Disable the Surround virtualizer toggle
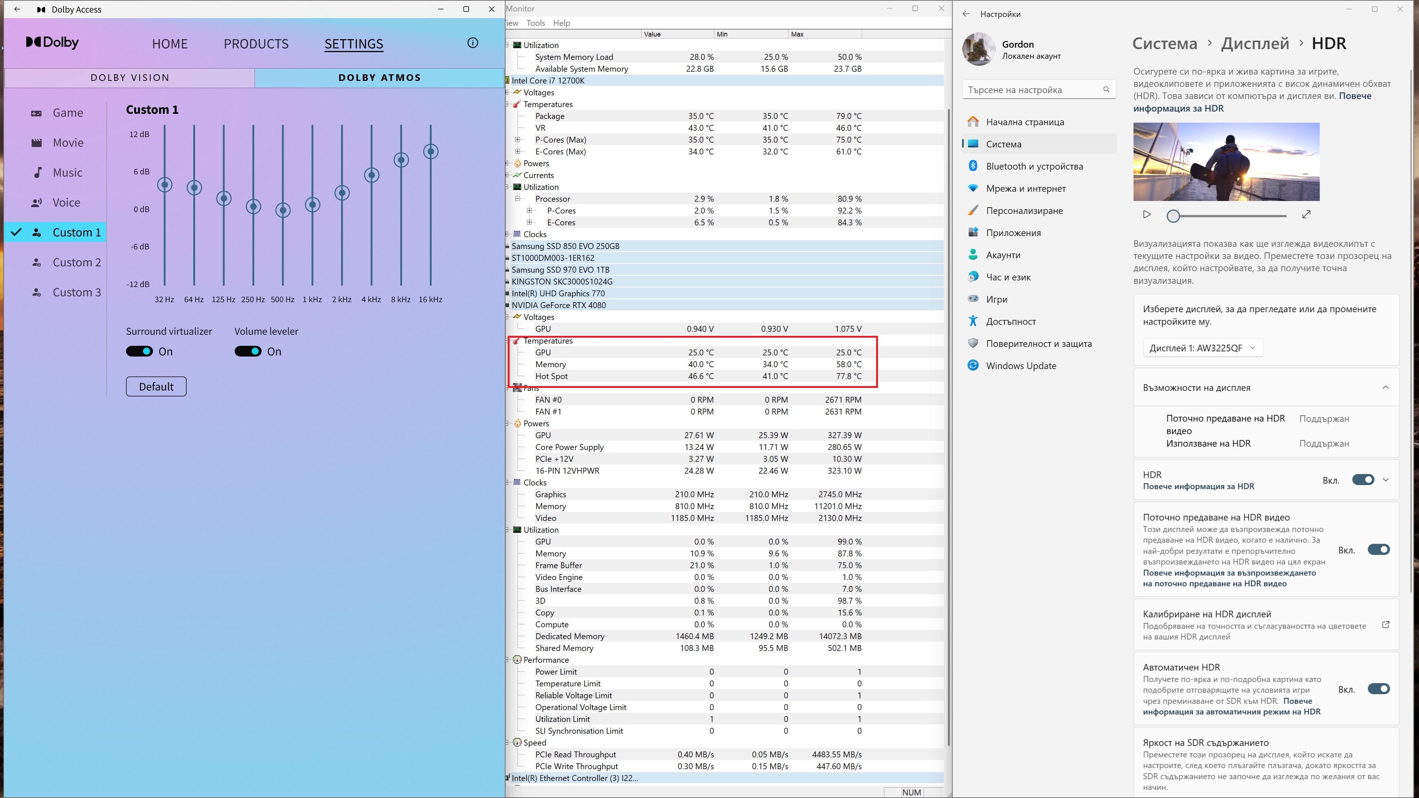 (139, 351)
